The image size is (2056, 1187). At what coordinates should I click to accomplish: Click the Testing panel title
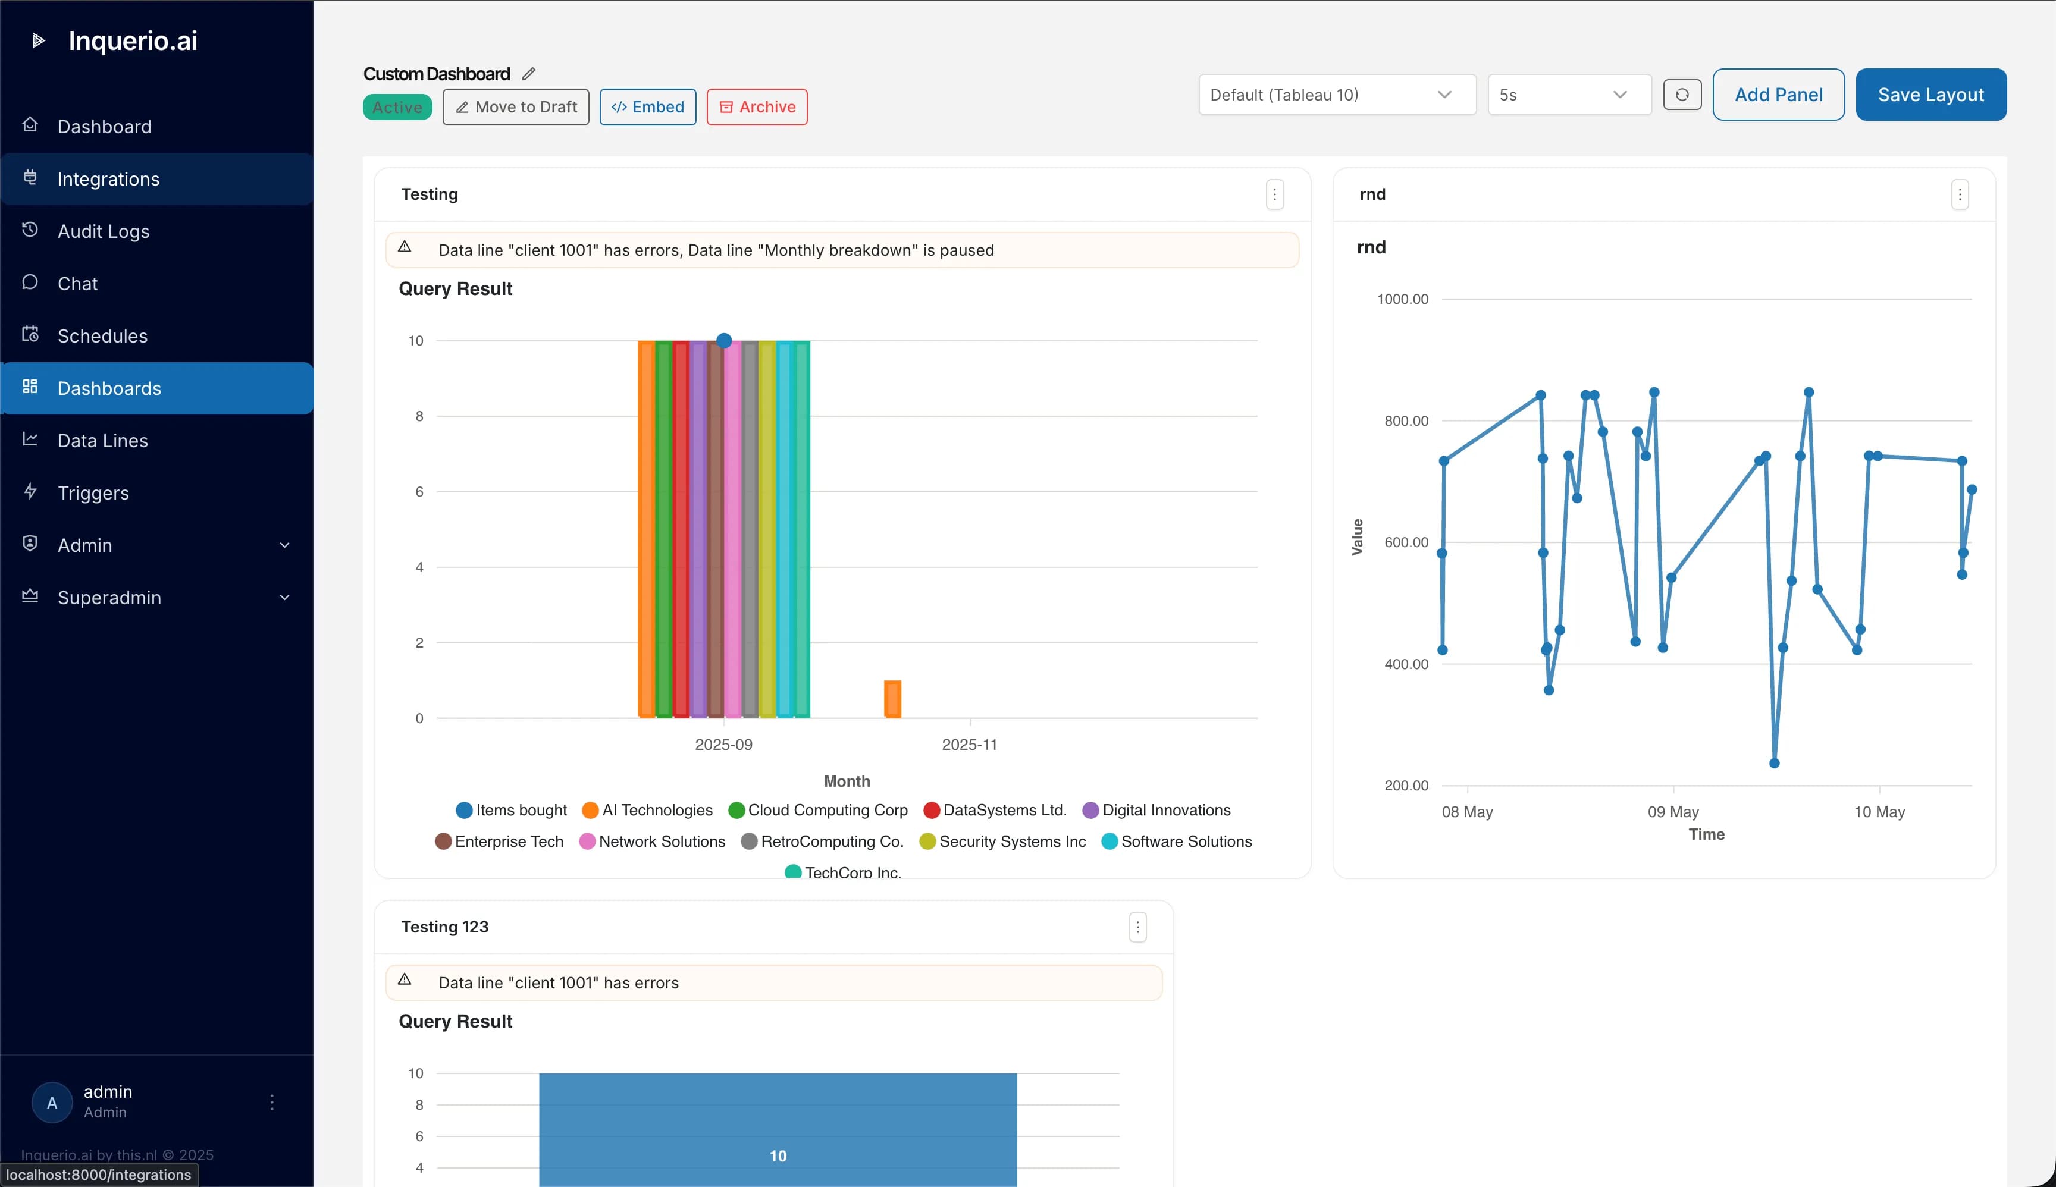tap(429, 194)
